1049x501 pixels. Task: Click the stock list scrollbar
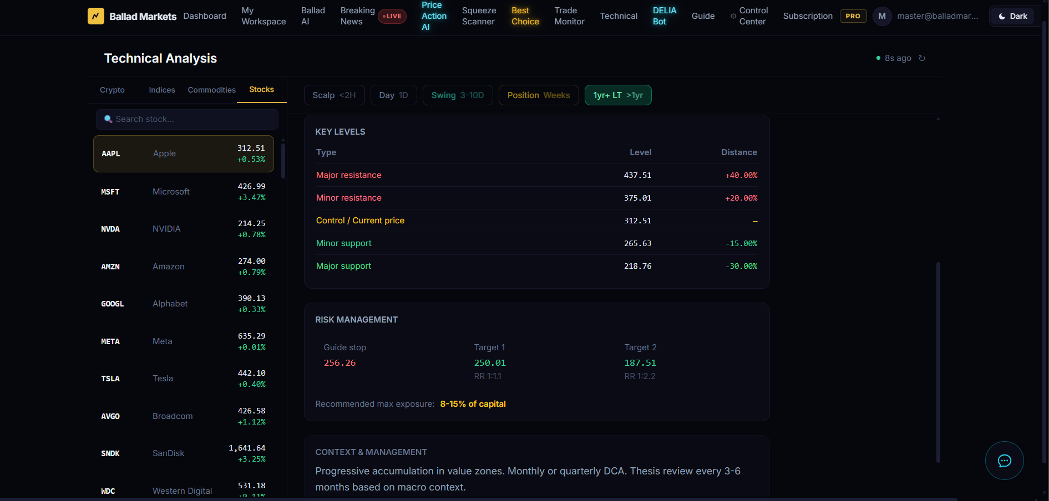tap(283, 161)
